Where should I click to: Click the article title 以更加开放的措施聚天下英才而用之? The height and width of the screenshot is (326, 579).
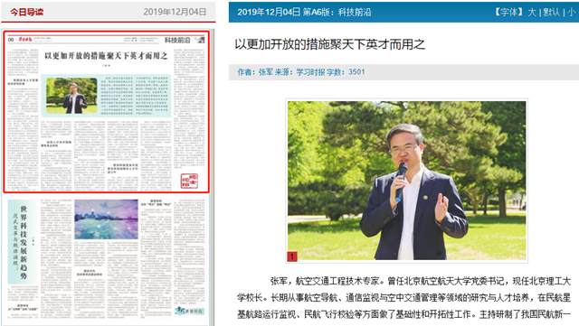point(329,44)
